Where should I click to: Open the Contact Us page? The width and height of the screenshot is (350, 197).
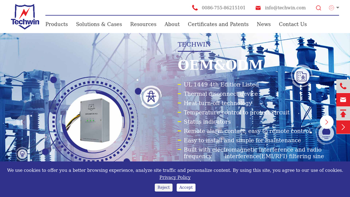tap(293, 24)
